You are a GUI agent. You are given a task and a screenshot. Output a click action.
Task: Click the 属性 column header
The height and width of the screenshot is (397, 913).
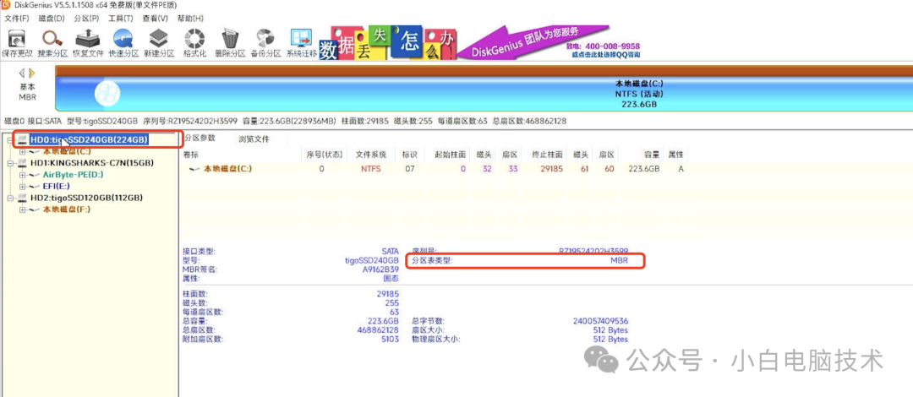coord(675,155)
